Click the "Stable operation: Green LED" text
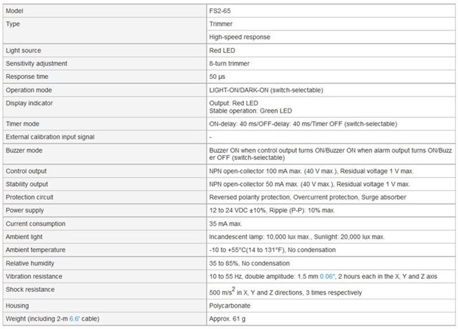The image size is (458, 329). [251, 109]
